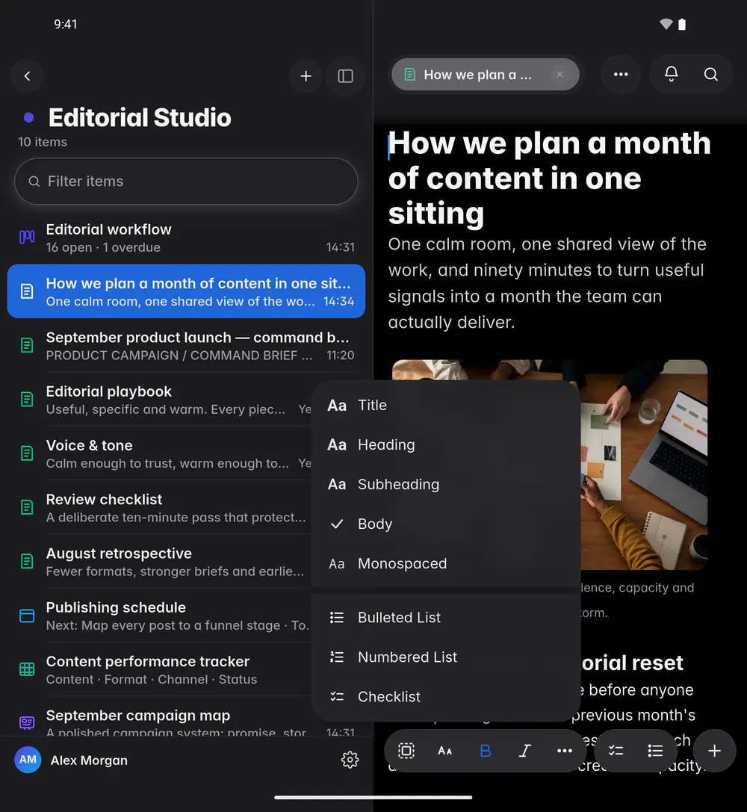Tap the Wi-Fi status icon

666,24
